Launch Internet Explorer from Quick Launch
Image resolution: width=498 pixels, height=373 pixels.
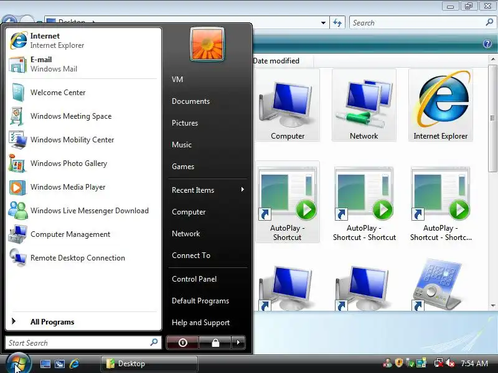click(x=74, y=364)
